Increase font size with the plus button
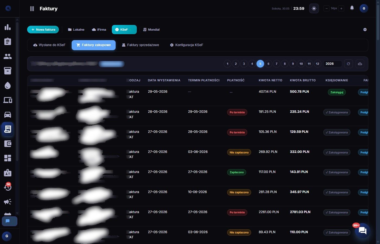 coord(341,8)
